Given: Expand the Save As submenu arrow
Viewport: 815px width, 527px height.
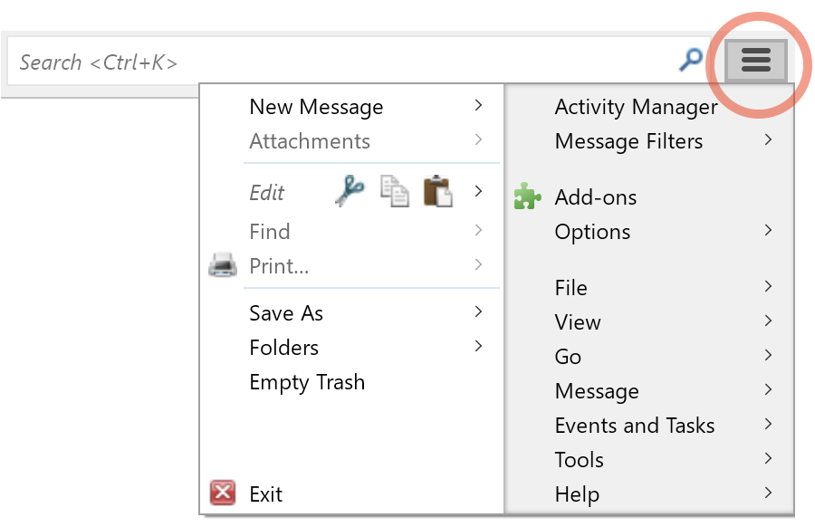Looking at the screenshot, I should click(x=478, y=312).
